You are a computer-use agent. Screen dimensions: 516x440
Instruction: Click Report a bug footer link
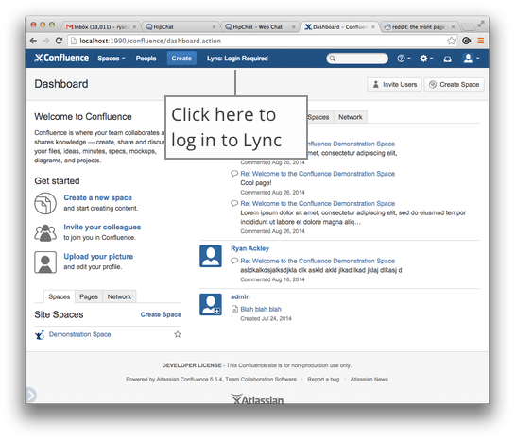pyautogui.click(x=323, y=380)
